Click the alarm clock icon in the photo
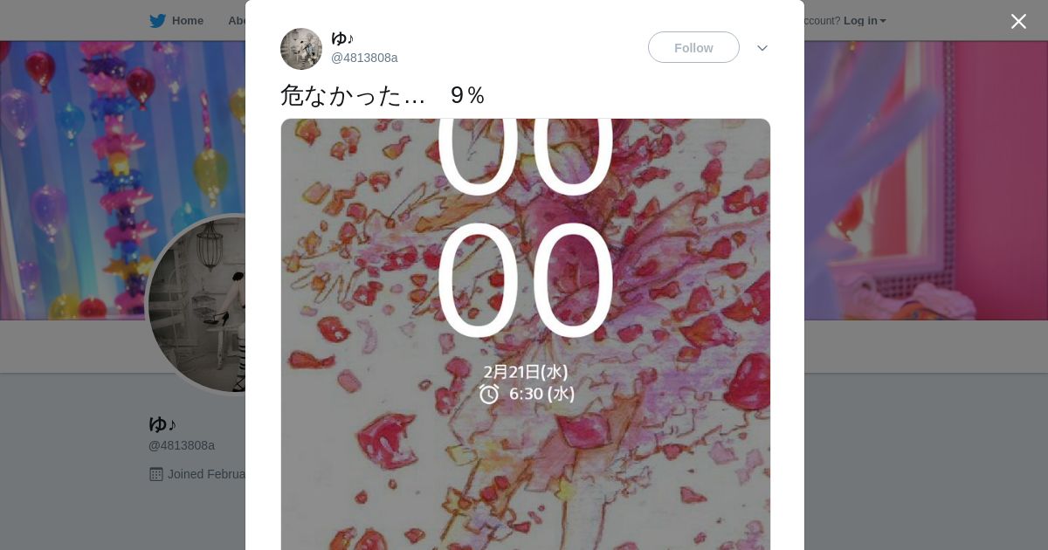The image size is (1048, 550). pos(489,394)
